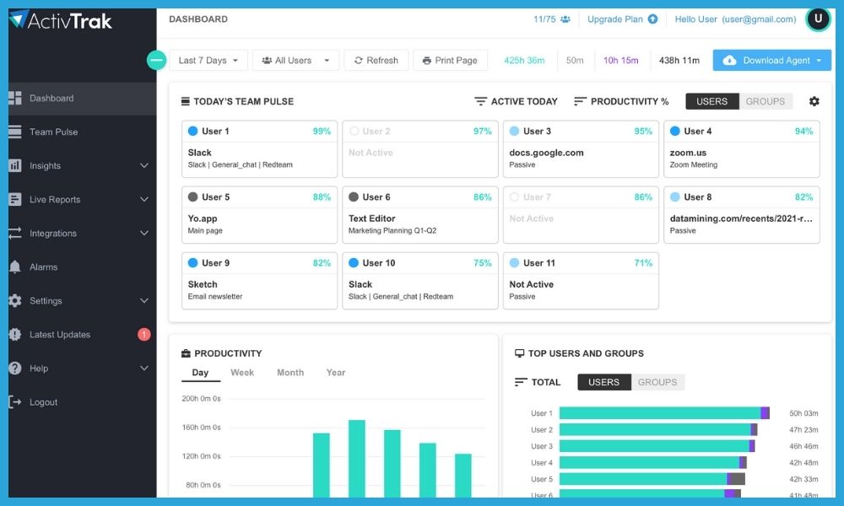Open the All Users filter dropdown
This screenshot has height=506, width=844.
point(295,60)
